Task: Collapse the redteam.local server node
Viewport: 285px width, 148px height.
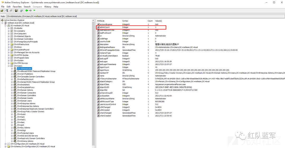Action: (3, 23)
